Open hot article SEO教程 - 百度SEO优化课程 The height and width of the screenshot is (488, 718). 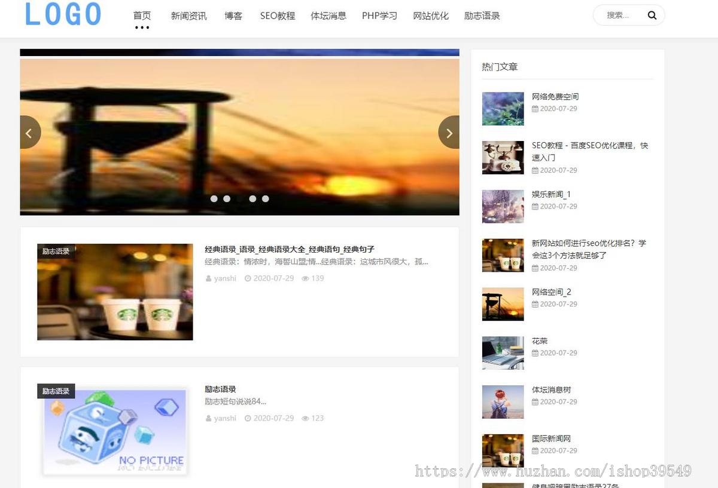pos(590,151)
